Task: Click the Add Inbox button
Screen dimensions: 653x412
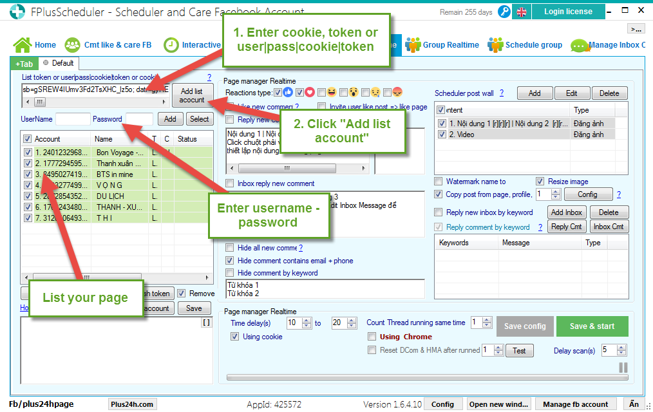Action: (566, 212)
